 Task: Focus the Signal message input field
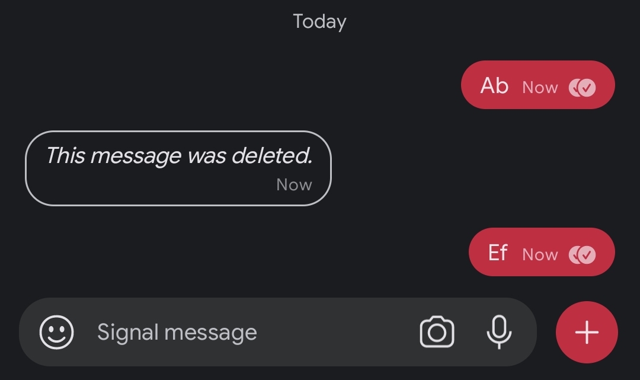[x=253, y=332]
